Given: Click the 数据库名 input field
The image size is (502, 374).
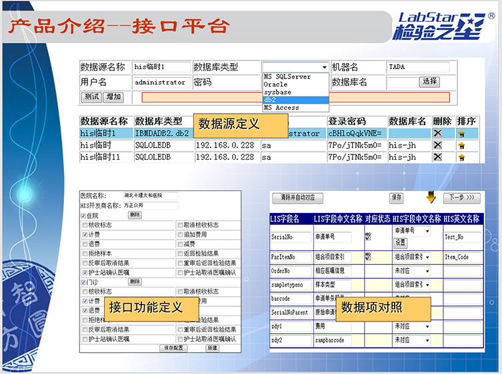Looking at the screenshot, I should click(403, 82).
